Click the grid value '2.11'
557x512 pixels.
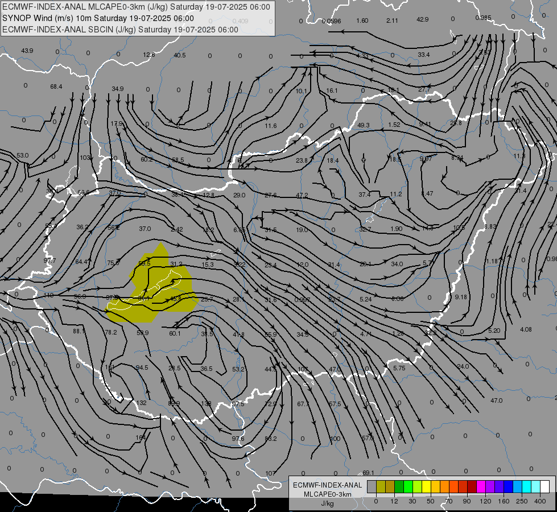click(392, 20)
